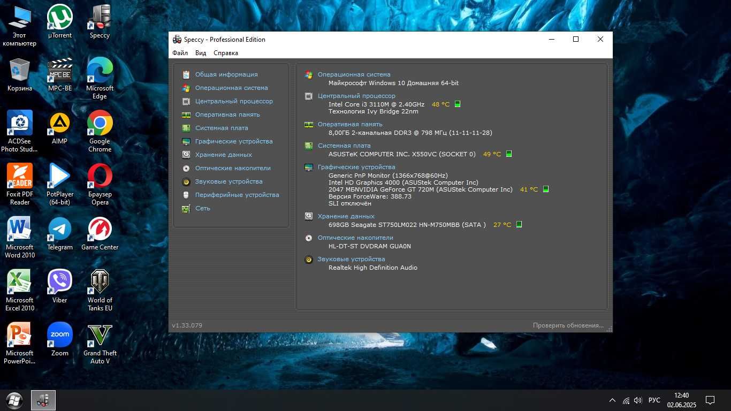Image resolution: width=731 pixels, height=411 pixels.
Task: Click Оперативная память heading in summary pane
Action: (350, 124)
